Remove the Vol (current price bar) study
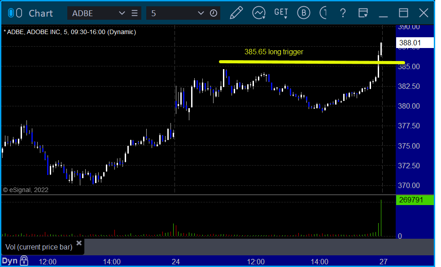441x267 pixels. click(79, 243)
